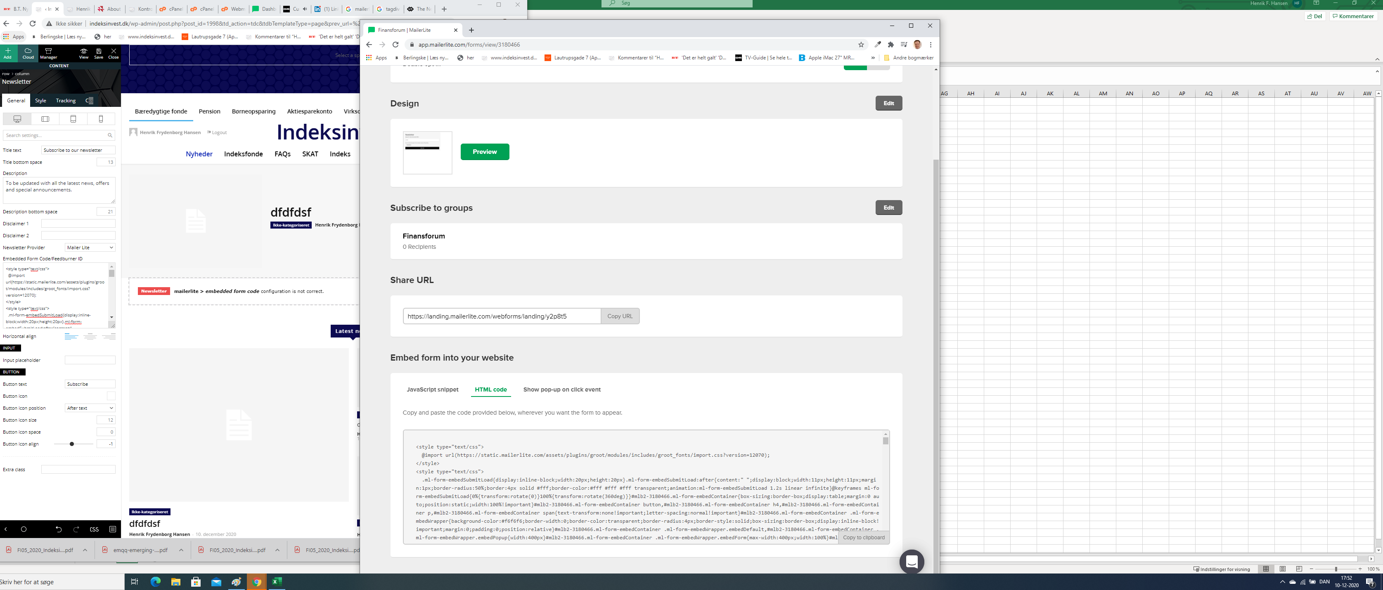Screen dimensions: 1383x590
Task: Select the HTML code tab
Action: pos(491,389)
